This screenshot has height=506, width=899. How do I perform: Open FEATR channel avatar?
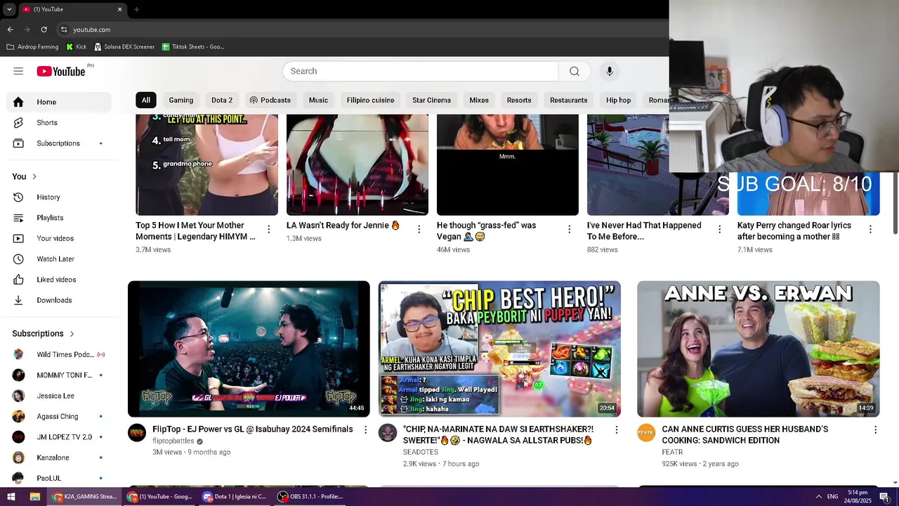(646, 432)
